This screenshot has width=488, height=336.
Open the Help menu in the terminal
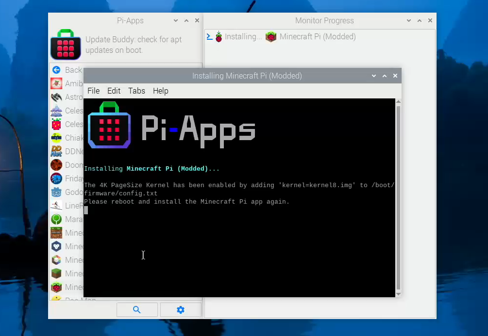(x=161, y=91)
